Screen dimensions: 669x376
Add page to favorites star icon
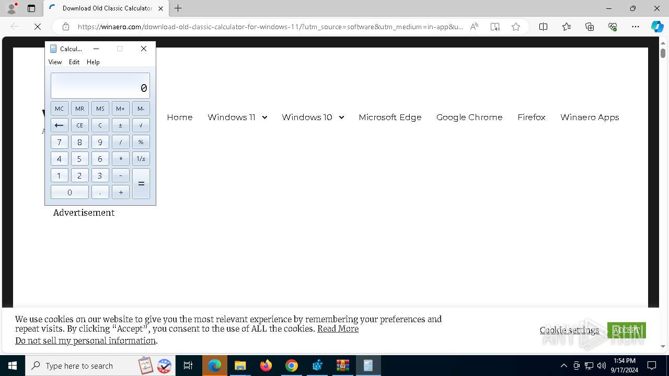[516, 27]
